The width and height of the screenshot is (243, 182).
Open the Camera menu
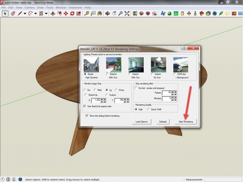coord(29,7)
